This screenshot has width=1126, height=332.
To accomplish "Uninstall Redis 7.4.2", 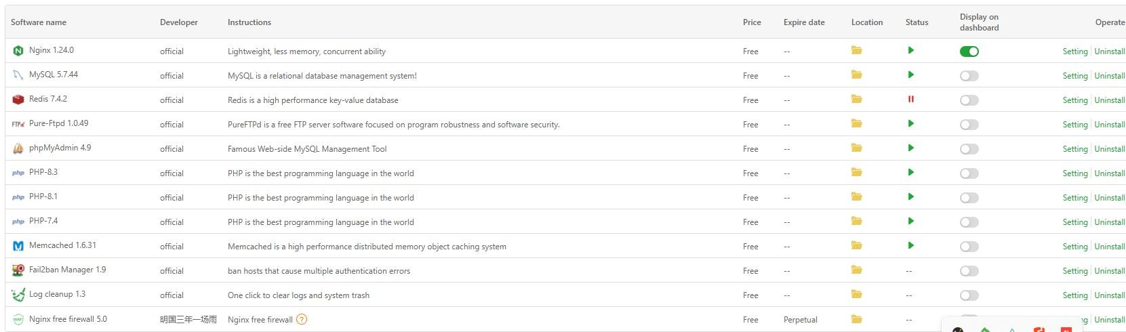I will pos(1109,100).
